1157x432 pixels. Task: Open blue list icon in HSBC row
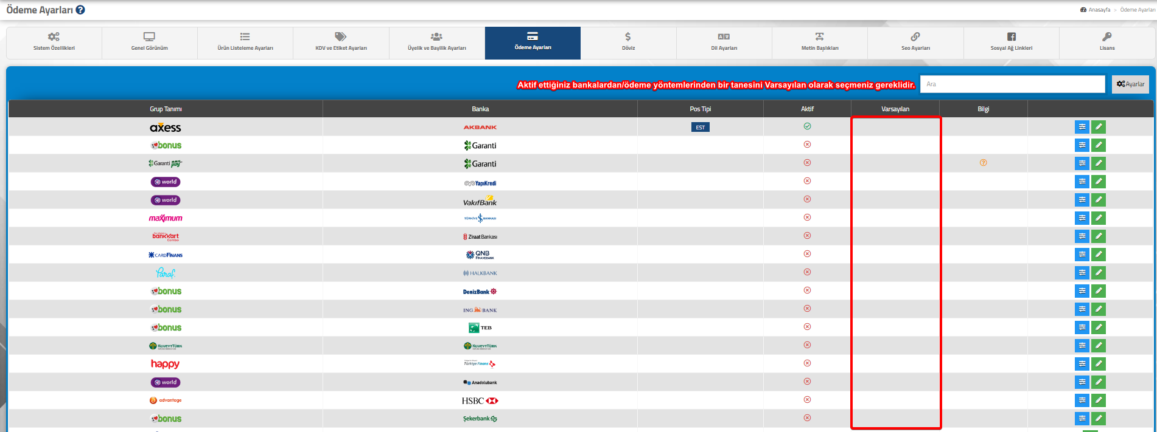(1082, 400)
